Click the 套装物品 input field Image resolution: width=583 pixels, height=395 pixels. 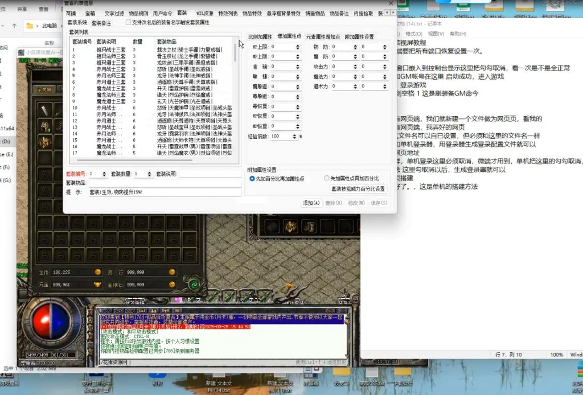pos(165,183)
